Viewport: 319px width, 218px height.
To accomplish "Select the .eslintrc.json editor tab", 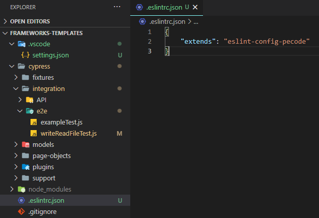I will [163, 7].
